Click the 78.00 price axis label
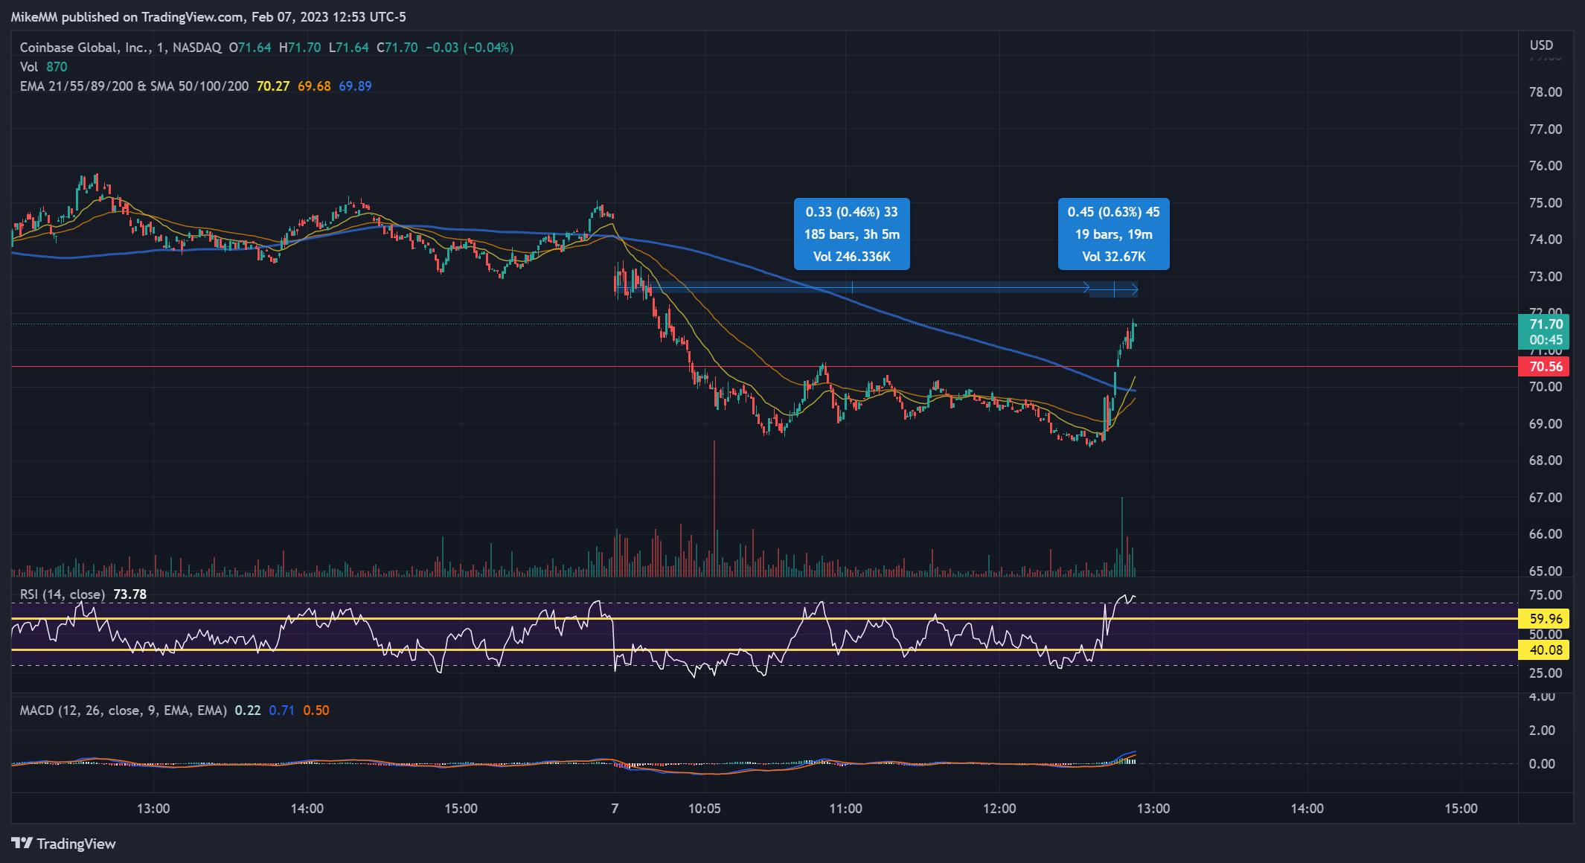The height and width of the screenshot is (863, 1585). [x=1546, y=92]
